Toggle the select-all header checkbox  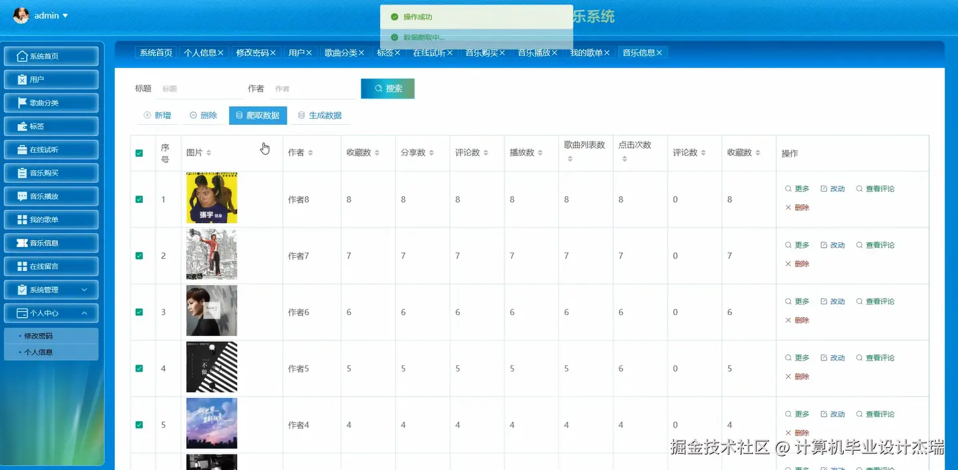139,153
